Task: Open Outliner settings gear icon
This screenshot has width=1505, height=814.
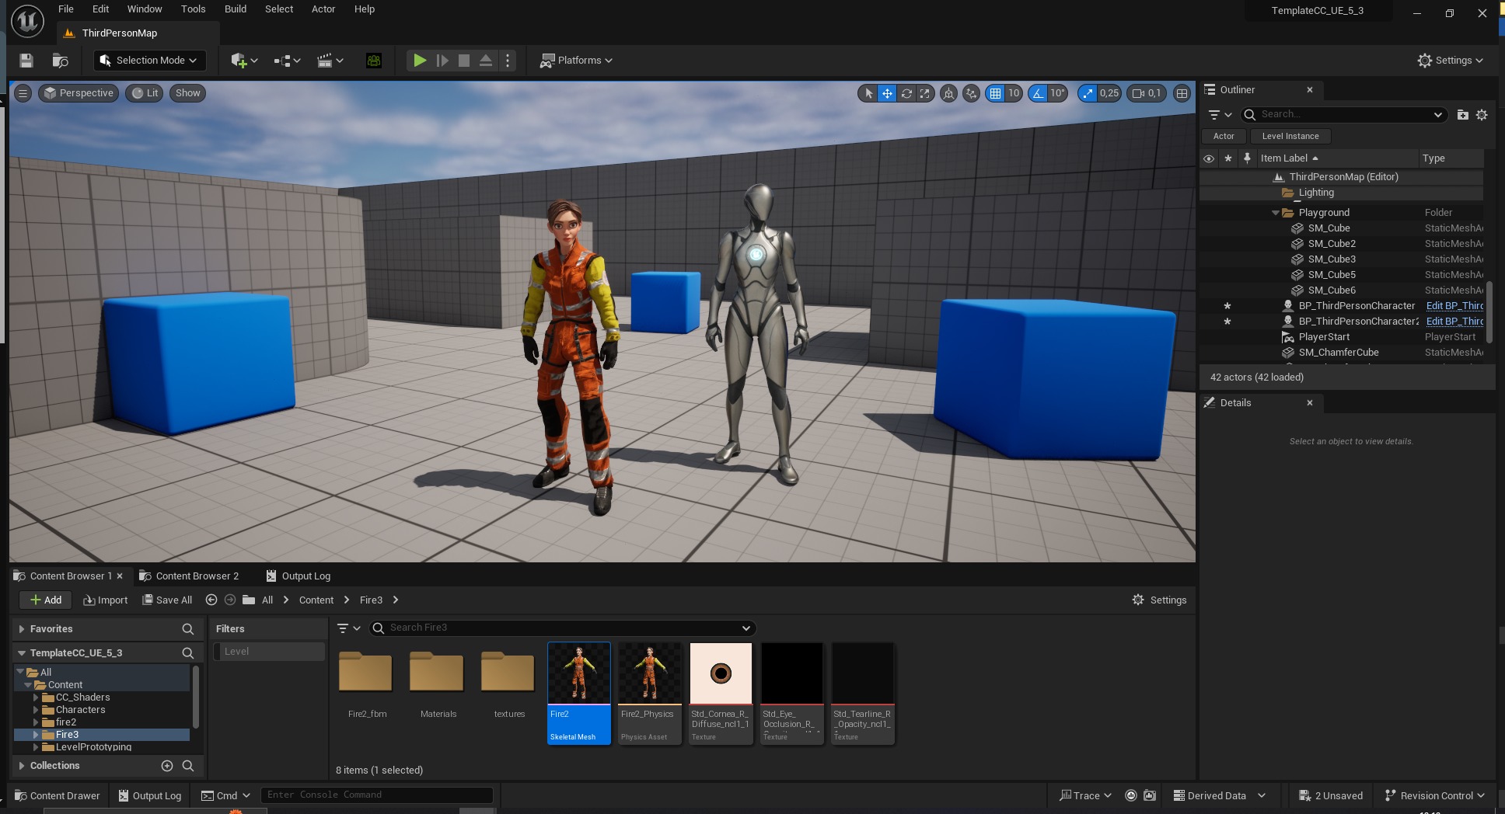Action: 1482,115
